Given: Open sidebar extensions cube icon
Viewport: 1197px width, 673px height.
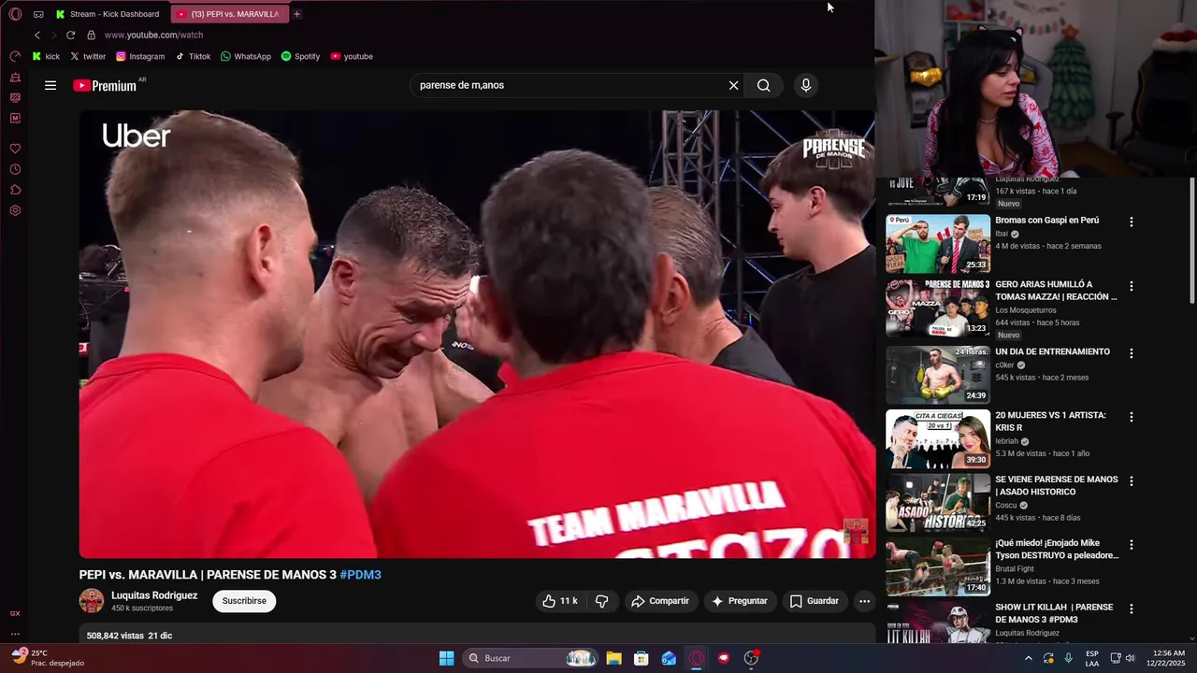Looking at the screenshot, I should 15,190.
